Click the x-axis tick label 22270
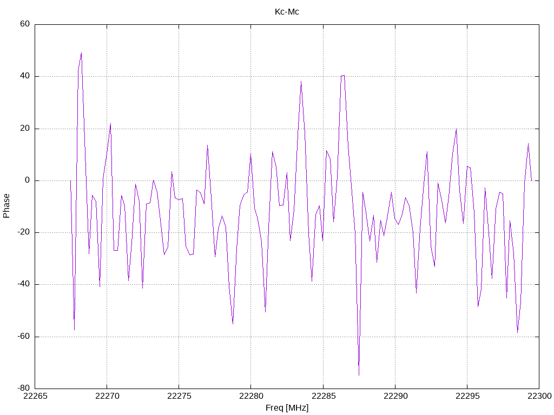 click(x=107, y=396)
